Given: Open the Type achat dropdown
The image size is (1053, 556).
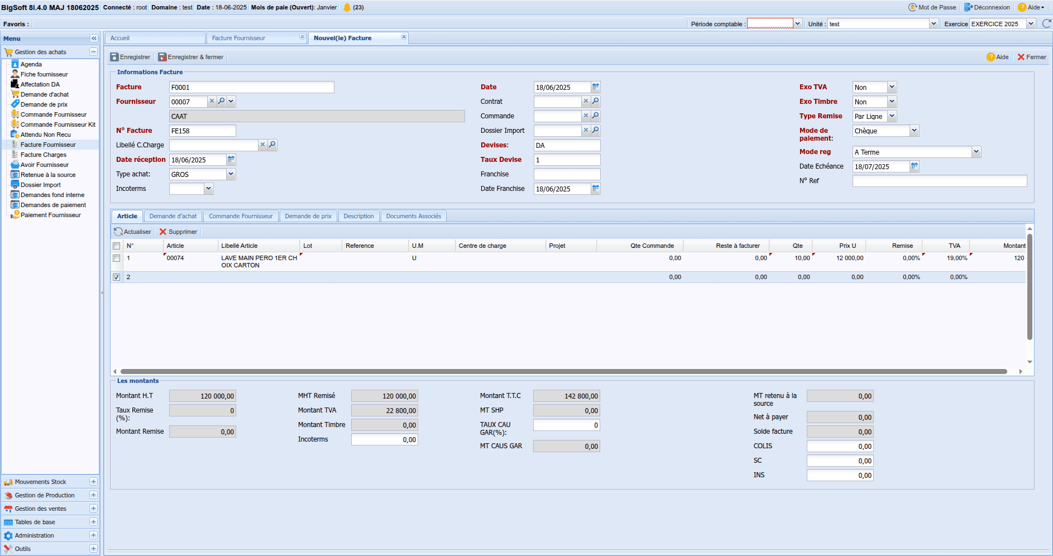Looking at the screenshot, I should pos(231,174).
